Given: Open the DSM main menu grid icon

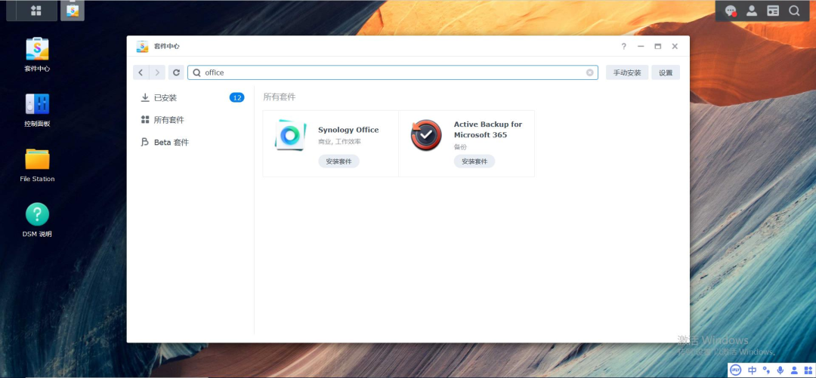Looking at the screenshot, I should [x=36, y=11].
